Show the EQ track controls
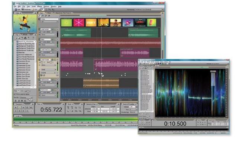This screenshot has height=149, width=243. (49, 16)
